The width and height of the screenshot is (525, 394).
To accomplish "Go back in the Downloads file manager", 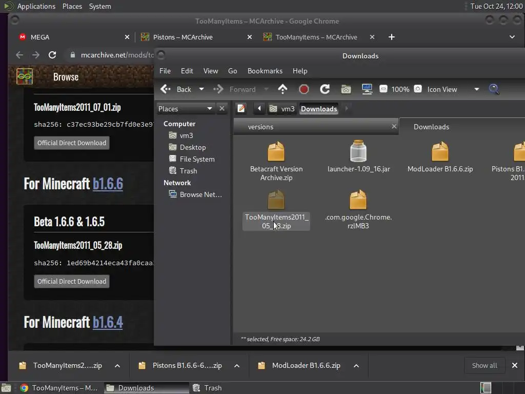I will (x=176, y=89).
